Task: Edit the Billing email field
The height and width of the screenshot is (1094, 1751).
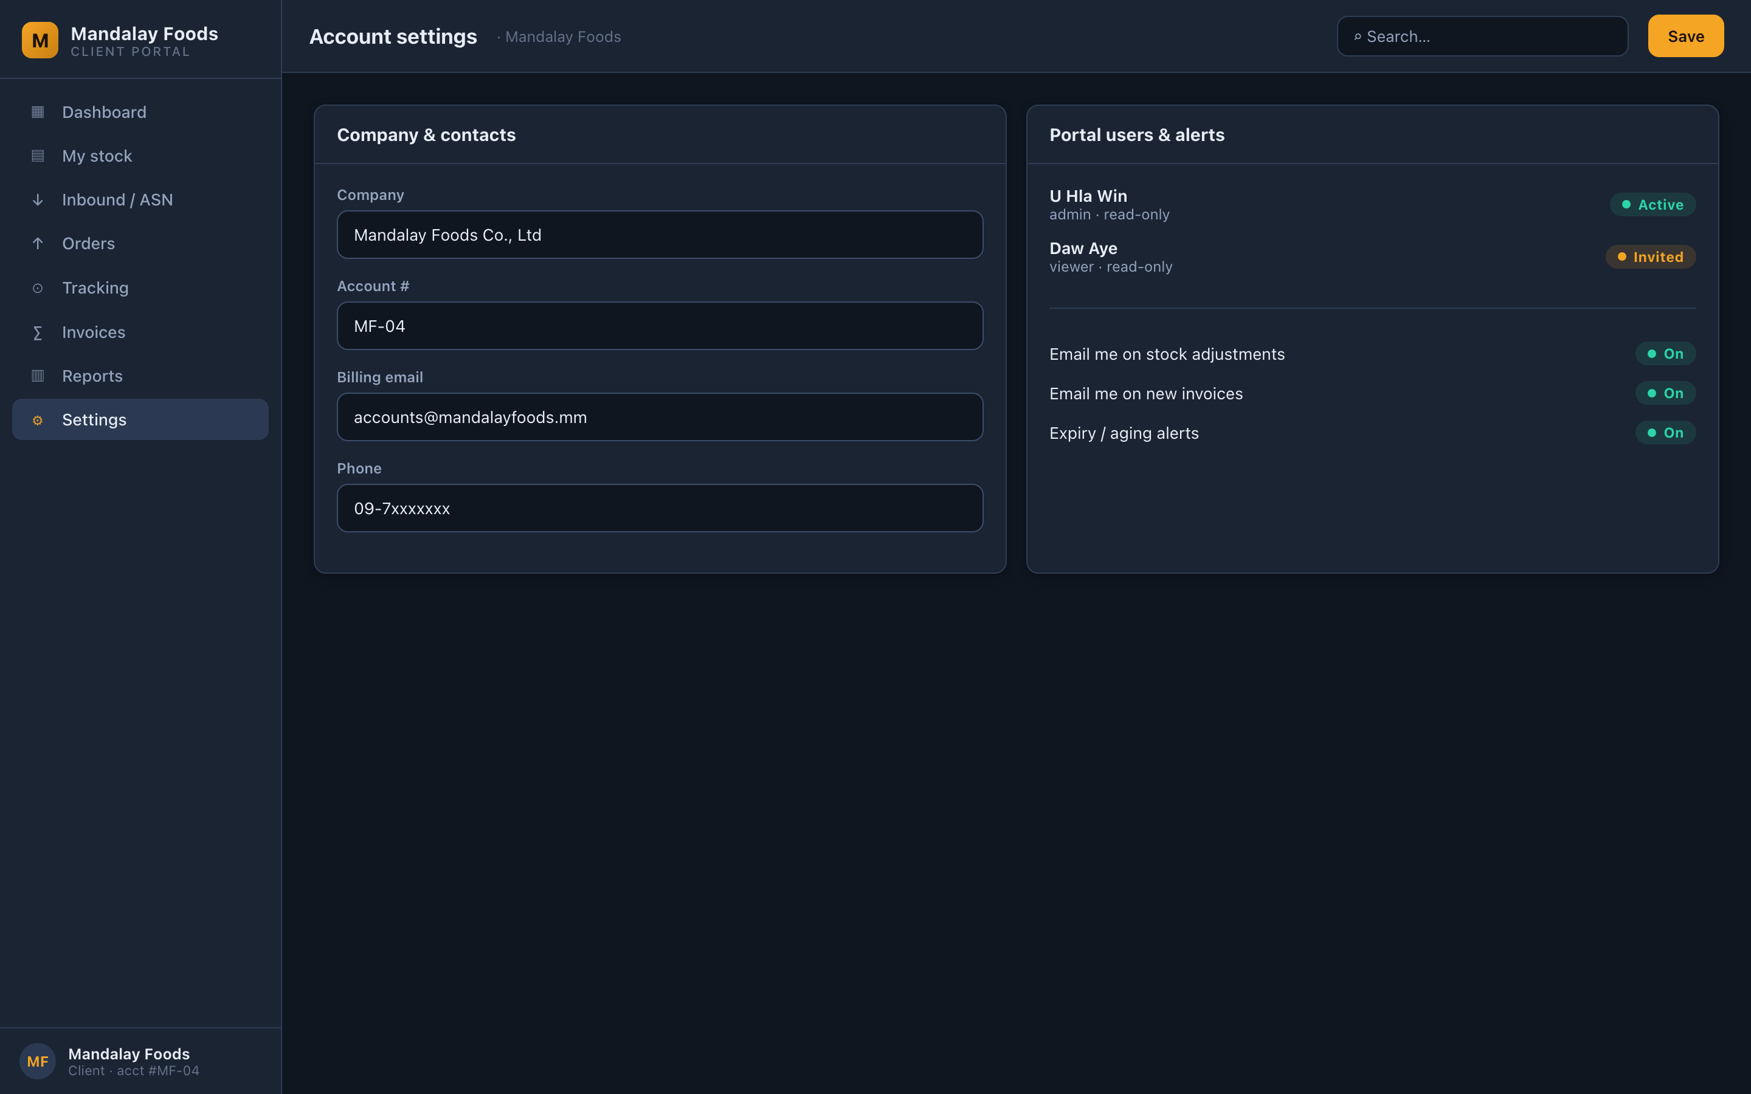Action: pyautogui.click(x=660, y=417)
